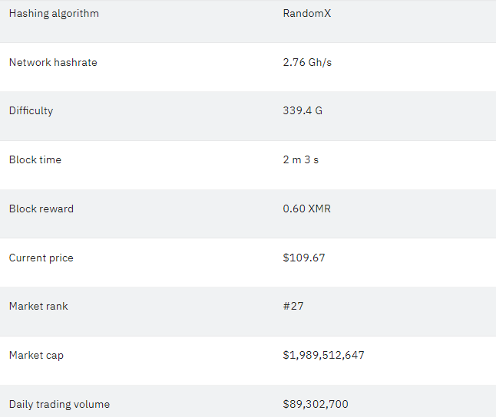Select the #27 rank value

click(293, 306)
